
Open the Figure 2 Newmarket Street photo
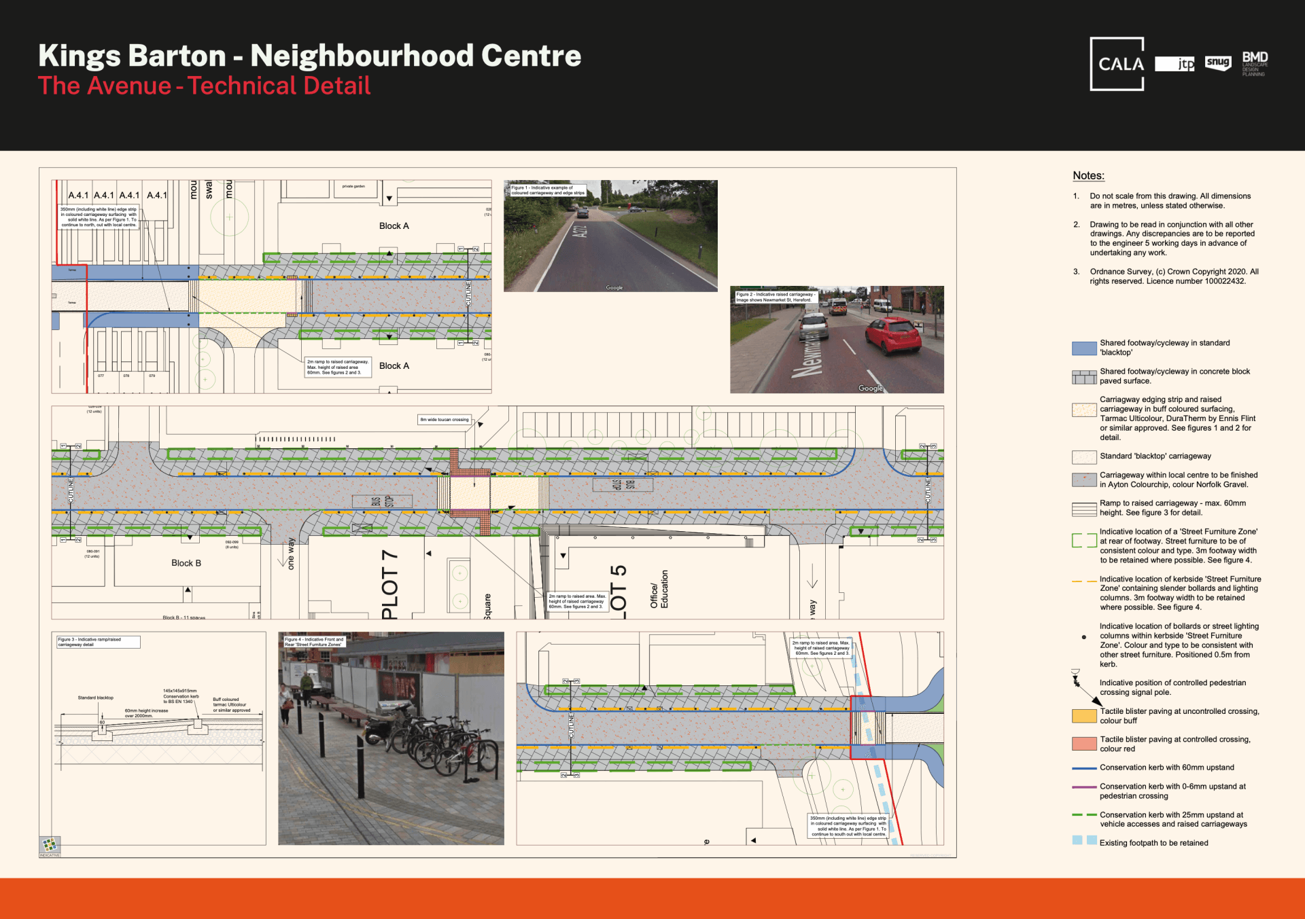pos(837,340)
